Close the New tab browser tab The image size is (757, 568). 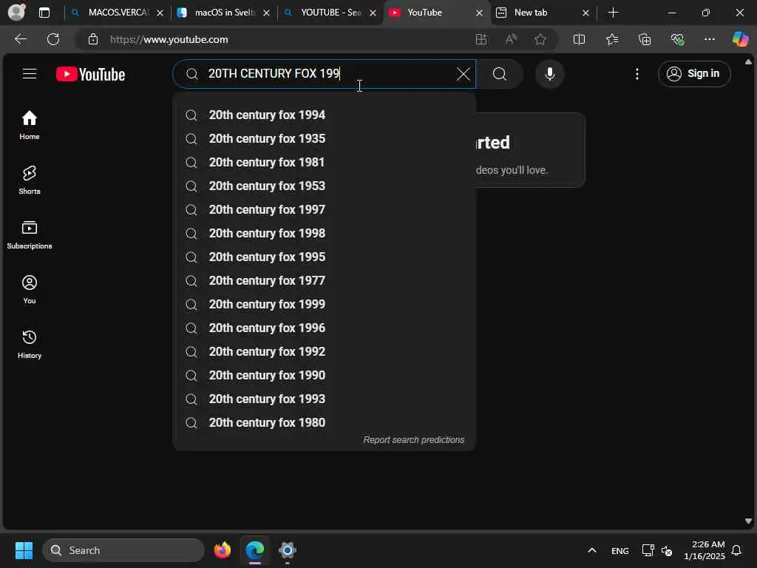[x=585, y=13]
